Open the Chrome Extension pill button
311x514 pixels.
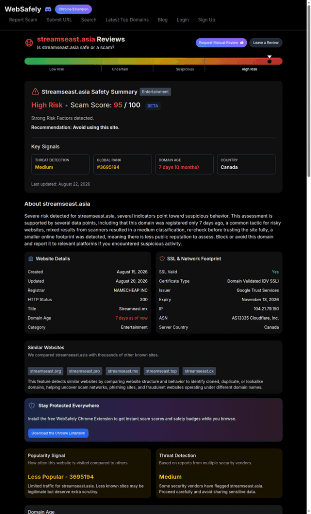(x=73, y=9)
